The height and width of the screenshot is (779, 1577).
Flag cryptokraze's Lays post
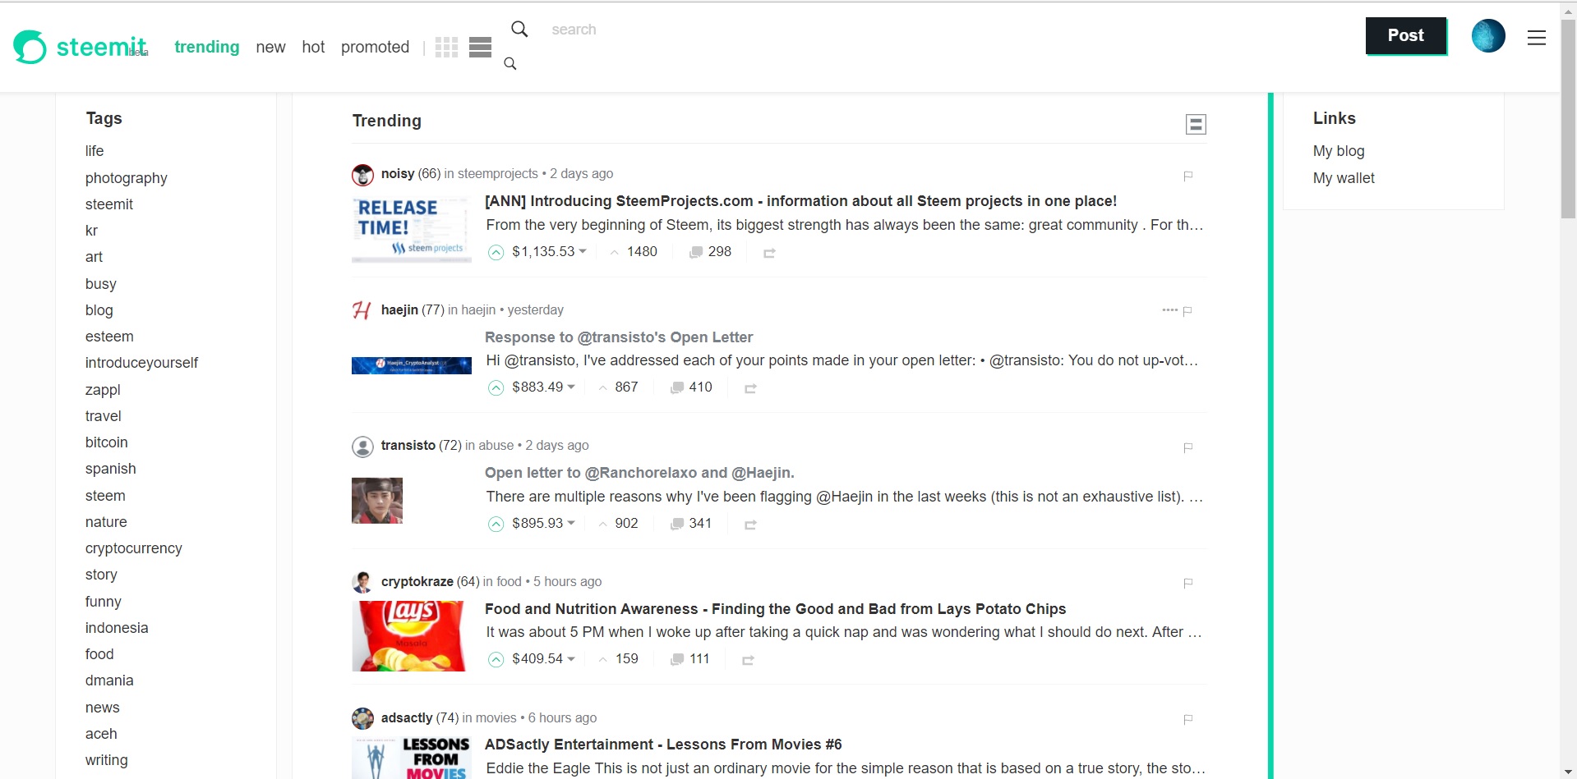pos(1187,583)
